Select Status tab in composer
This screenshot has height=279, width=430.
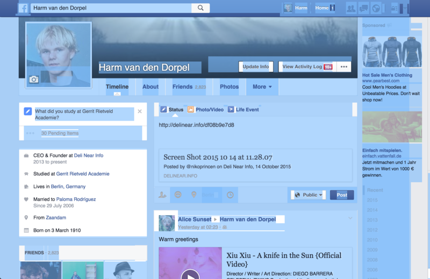point(172,110)
